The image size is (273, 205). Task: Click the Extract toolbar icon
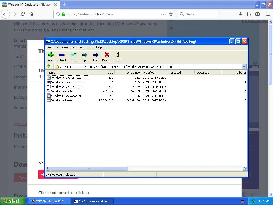coord(62,55)
